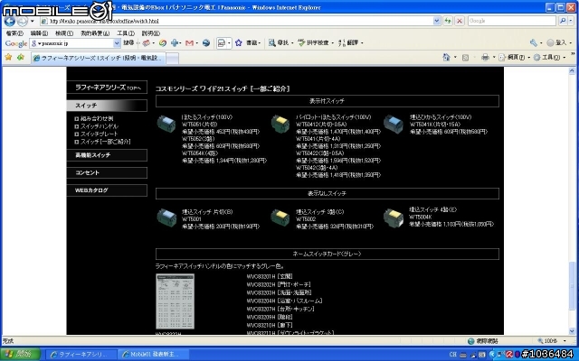The width and height of the screenshot is (579, 361).
Task: Click the コンセント sidebar button
Action: [107, 172]
